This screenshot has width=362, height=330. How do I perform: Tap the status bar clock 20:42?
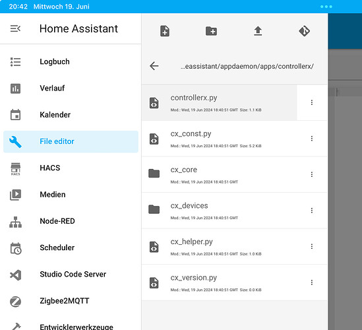[18, 7]
